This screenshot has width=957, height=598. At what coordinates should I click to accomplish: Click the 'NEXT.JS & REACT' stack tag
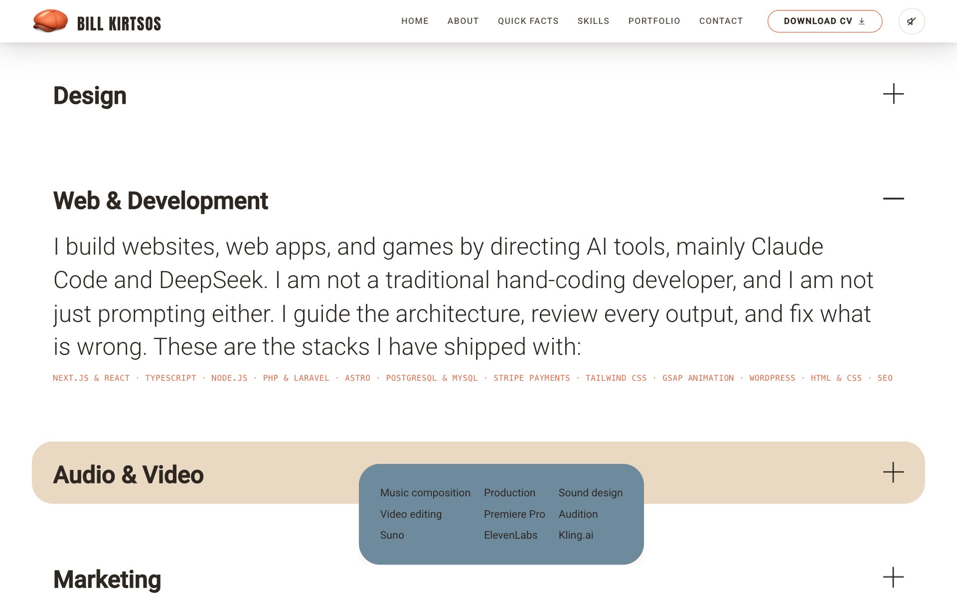click(x=91, y=378)
